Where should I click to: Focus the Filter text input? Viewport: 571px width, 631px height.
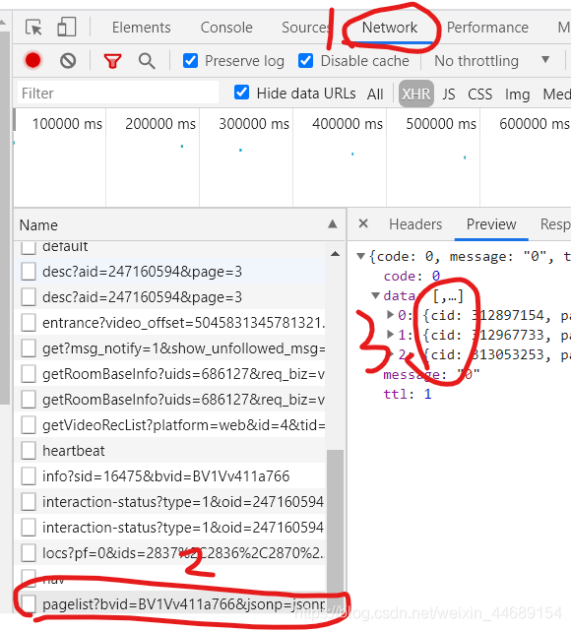pyautogui.click(x=118, y=93)
